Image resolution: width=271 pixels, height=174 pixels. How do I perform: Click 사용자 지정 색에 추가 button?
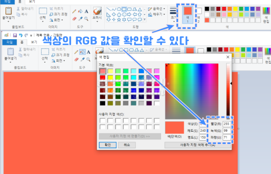[x=197, y=145]
